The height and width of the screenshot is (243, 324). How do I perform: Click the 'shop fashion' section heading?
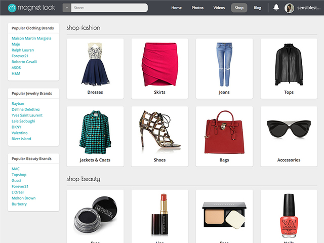pos(84,28)
